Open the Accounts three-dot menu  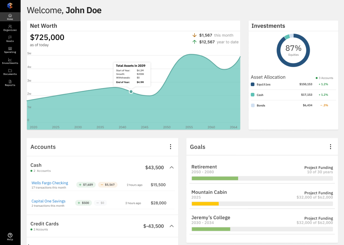171,147
